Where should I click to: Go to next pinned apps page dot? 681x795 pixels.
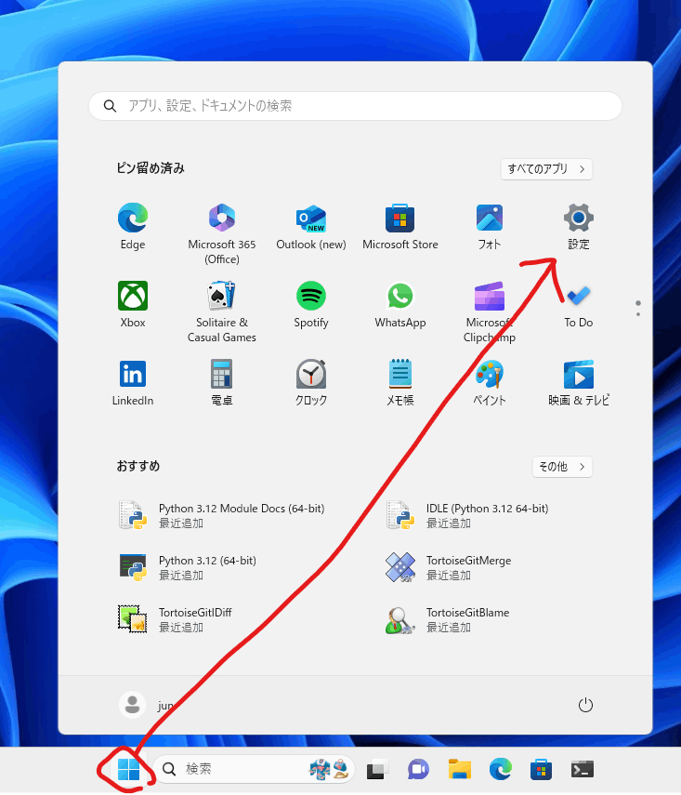(638, 314)
